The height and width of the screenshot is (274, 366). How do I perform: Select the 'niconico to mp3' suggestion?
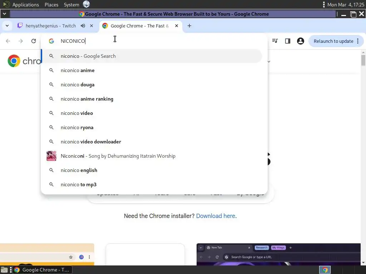click(x=152, y=184)
